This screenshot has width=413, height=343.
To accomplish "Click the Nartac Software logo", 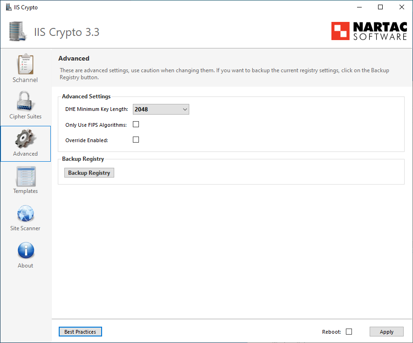I will coord(369,31).
